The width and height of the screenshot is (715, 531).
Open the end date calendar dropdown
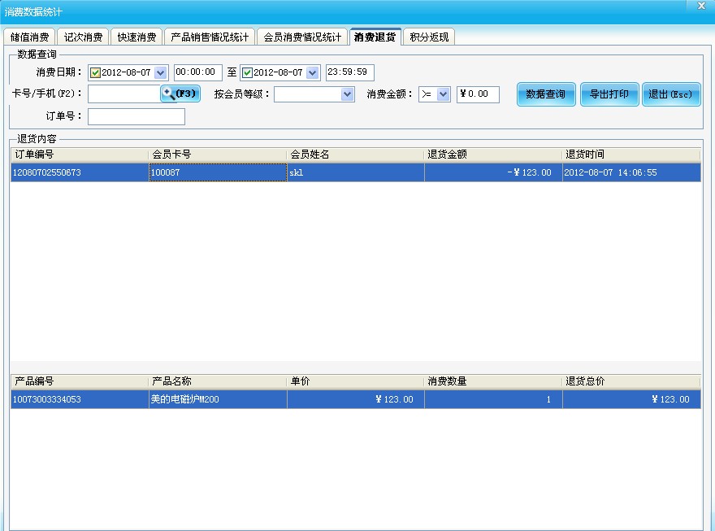[x=312, y=72]
